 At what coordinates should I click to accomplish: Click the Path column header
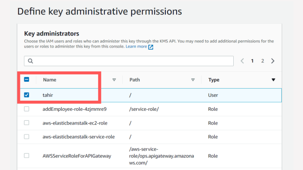[x=135, y=80]
